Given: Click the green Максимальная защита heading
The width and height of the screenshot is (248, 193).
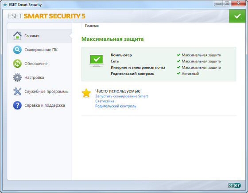Looking at the screenshot, I should pyautogui.click(x=112, y=39).
